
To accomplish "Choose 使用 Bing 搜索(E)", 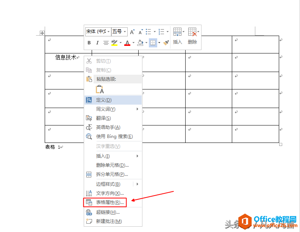I will [113, 136].
